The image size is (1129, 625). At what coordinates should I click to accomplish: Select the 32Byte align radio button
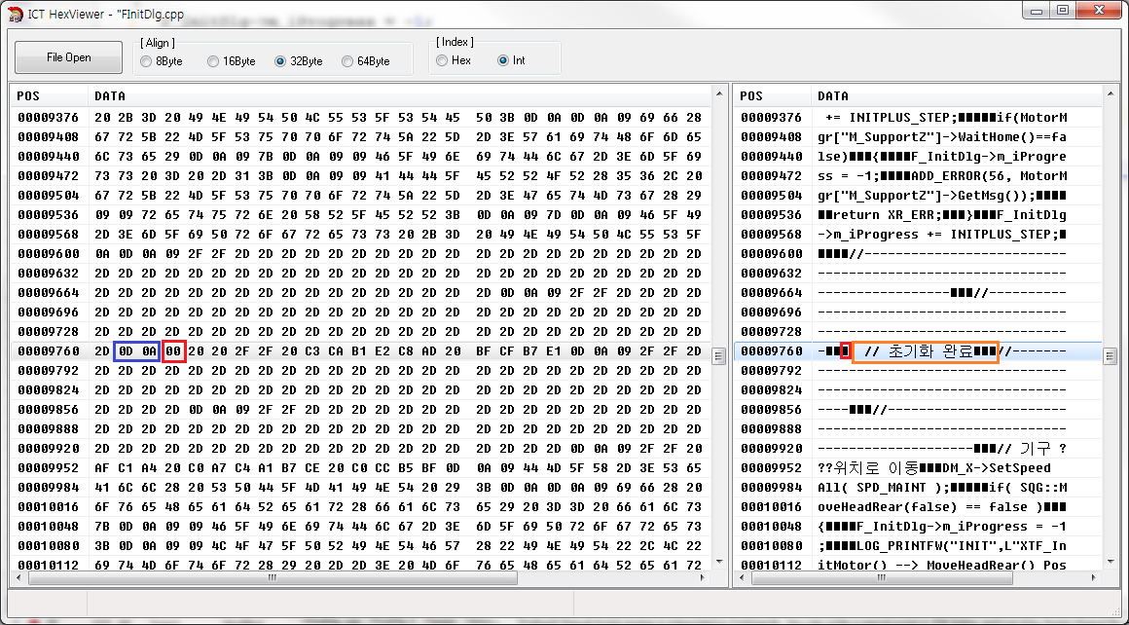click(280, 61)
